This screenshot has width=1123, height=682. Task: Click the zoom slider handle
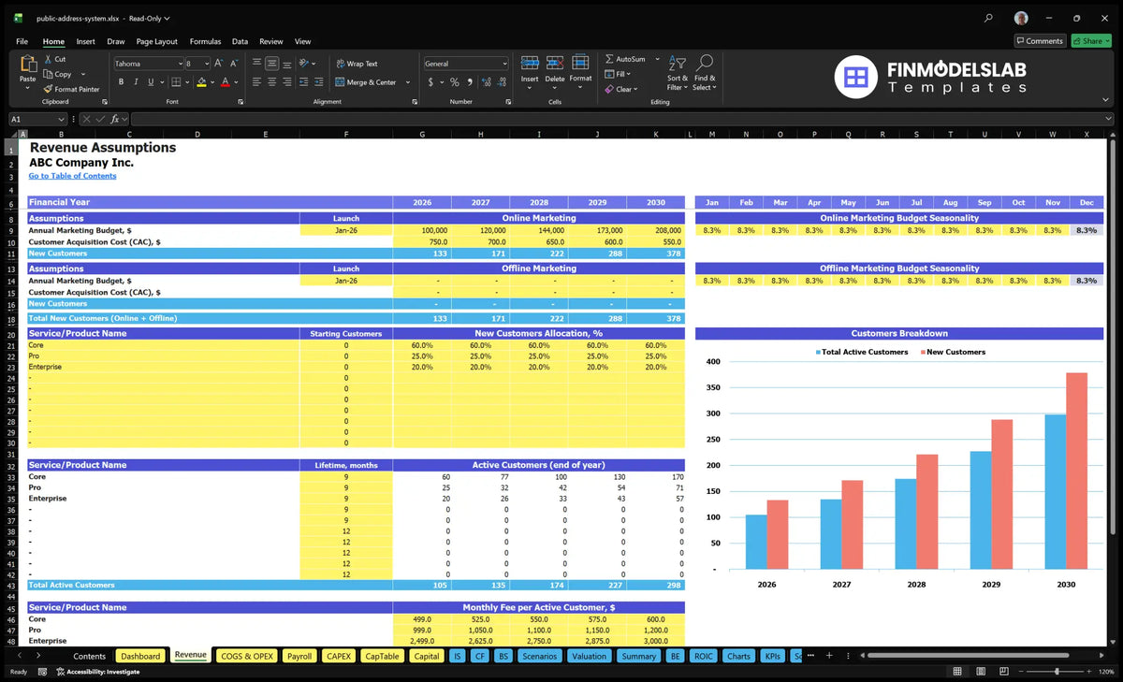click(x=1057, y=672)
